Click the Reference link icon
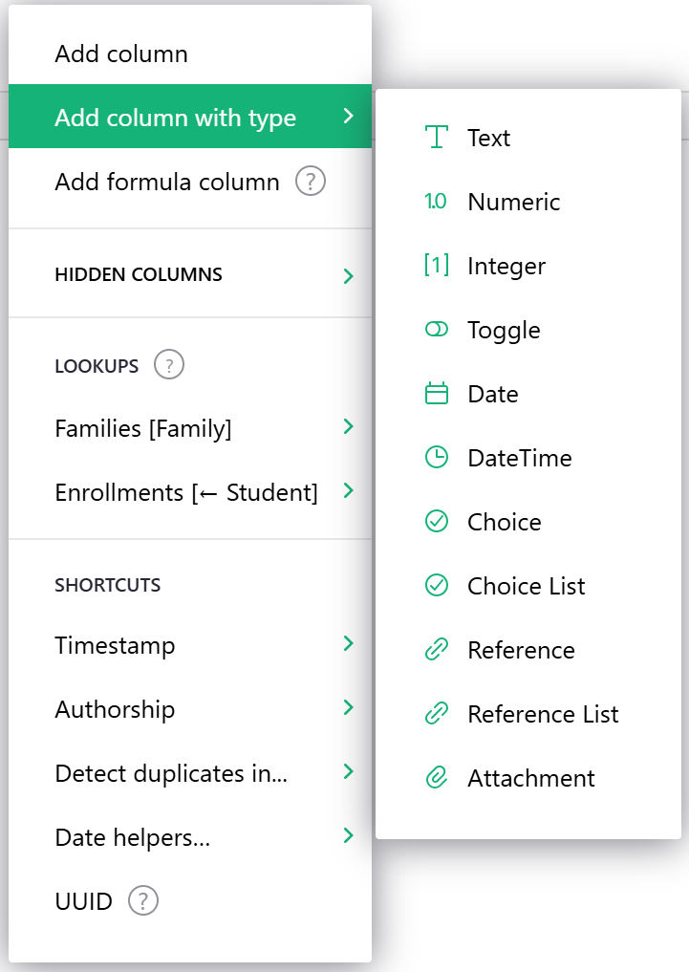Viewport: 689px width, 972px height. click(x=436, y=650)
